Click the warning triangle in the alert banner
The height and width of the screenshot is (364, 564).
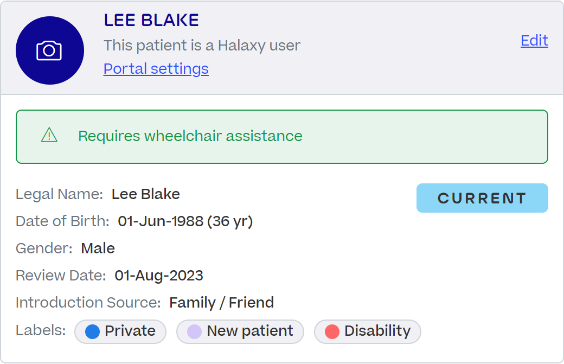50,136
